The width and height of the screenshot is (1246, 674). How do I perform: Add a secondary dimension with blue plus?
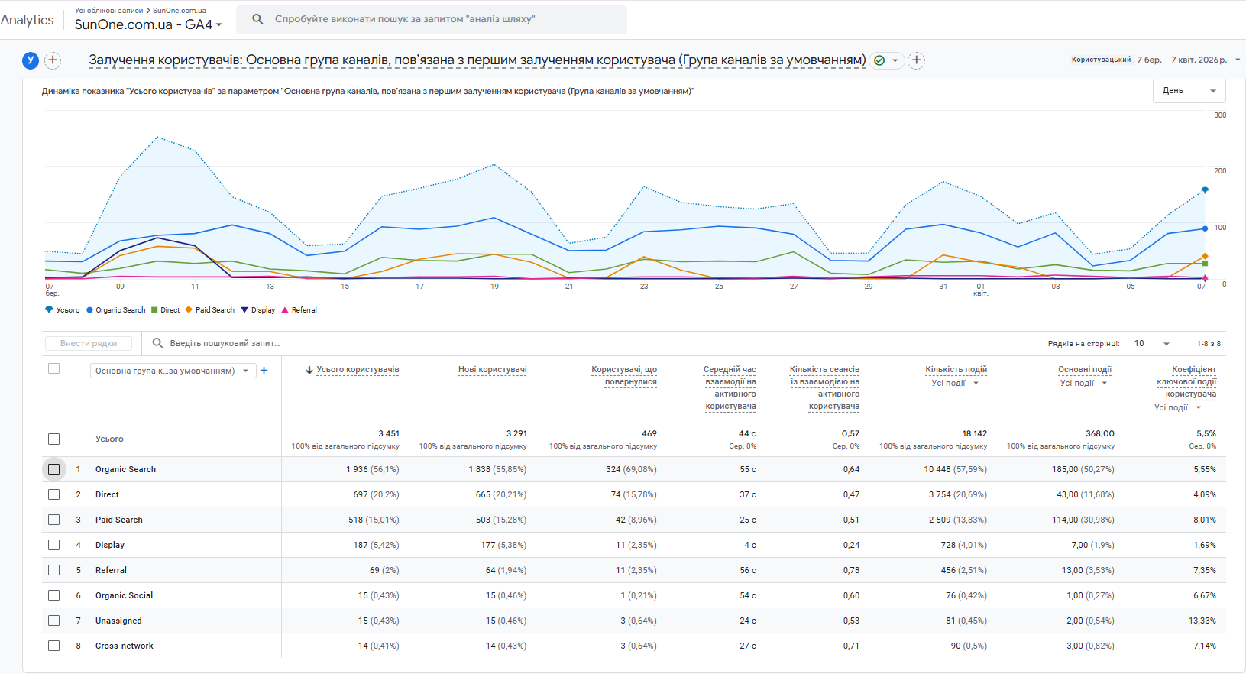[264, 371]
